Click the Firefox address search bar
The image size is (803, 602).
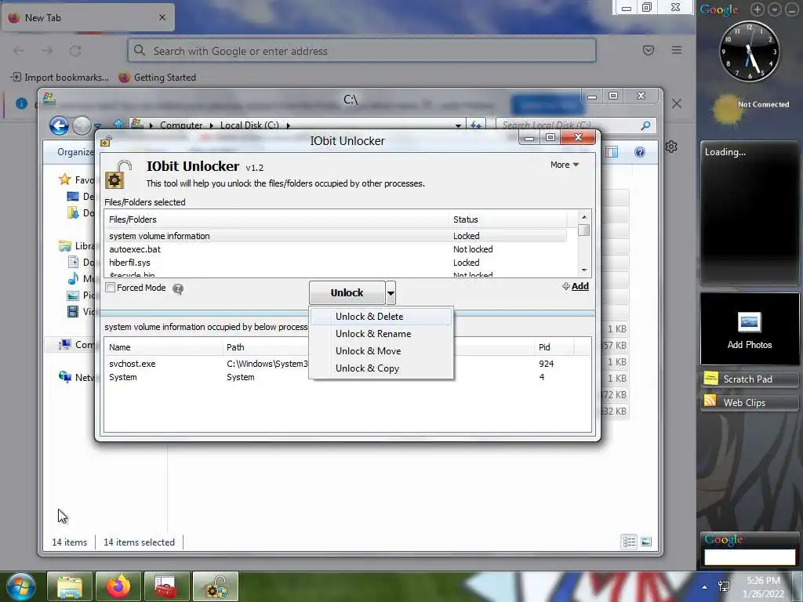tap(362, 51)
